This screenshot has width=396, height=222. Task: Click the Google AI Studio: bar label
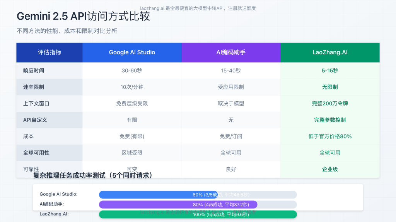tap(59, 194)
